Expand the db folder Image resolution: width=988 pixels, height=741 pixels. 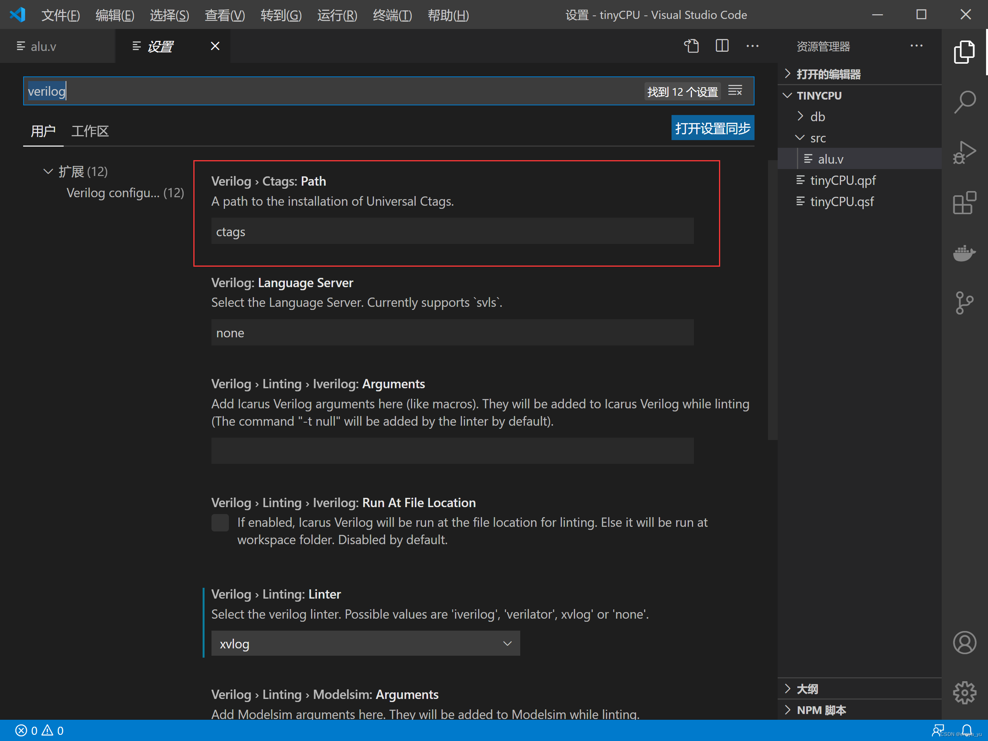tap(800, 116)
